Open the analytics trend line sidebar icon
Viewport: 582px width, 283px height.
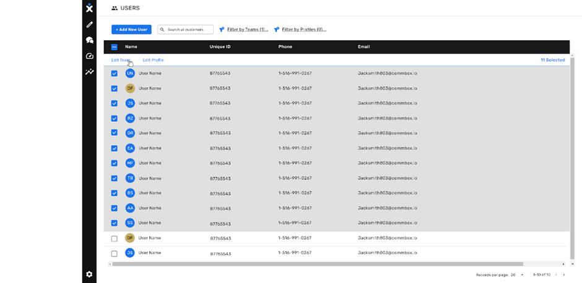coord(89,72)
